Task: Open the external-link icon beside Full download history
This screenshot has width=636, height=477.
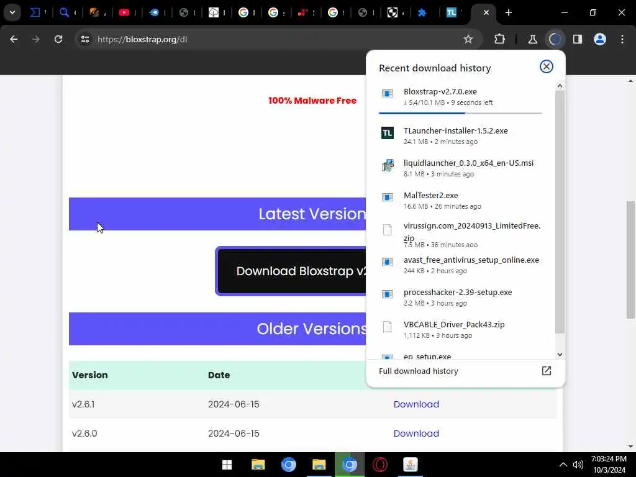Action: 546,371
